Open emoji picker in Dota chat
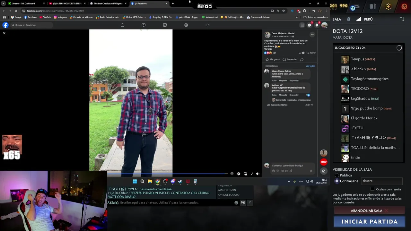 (236, 203)
